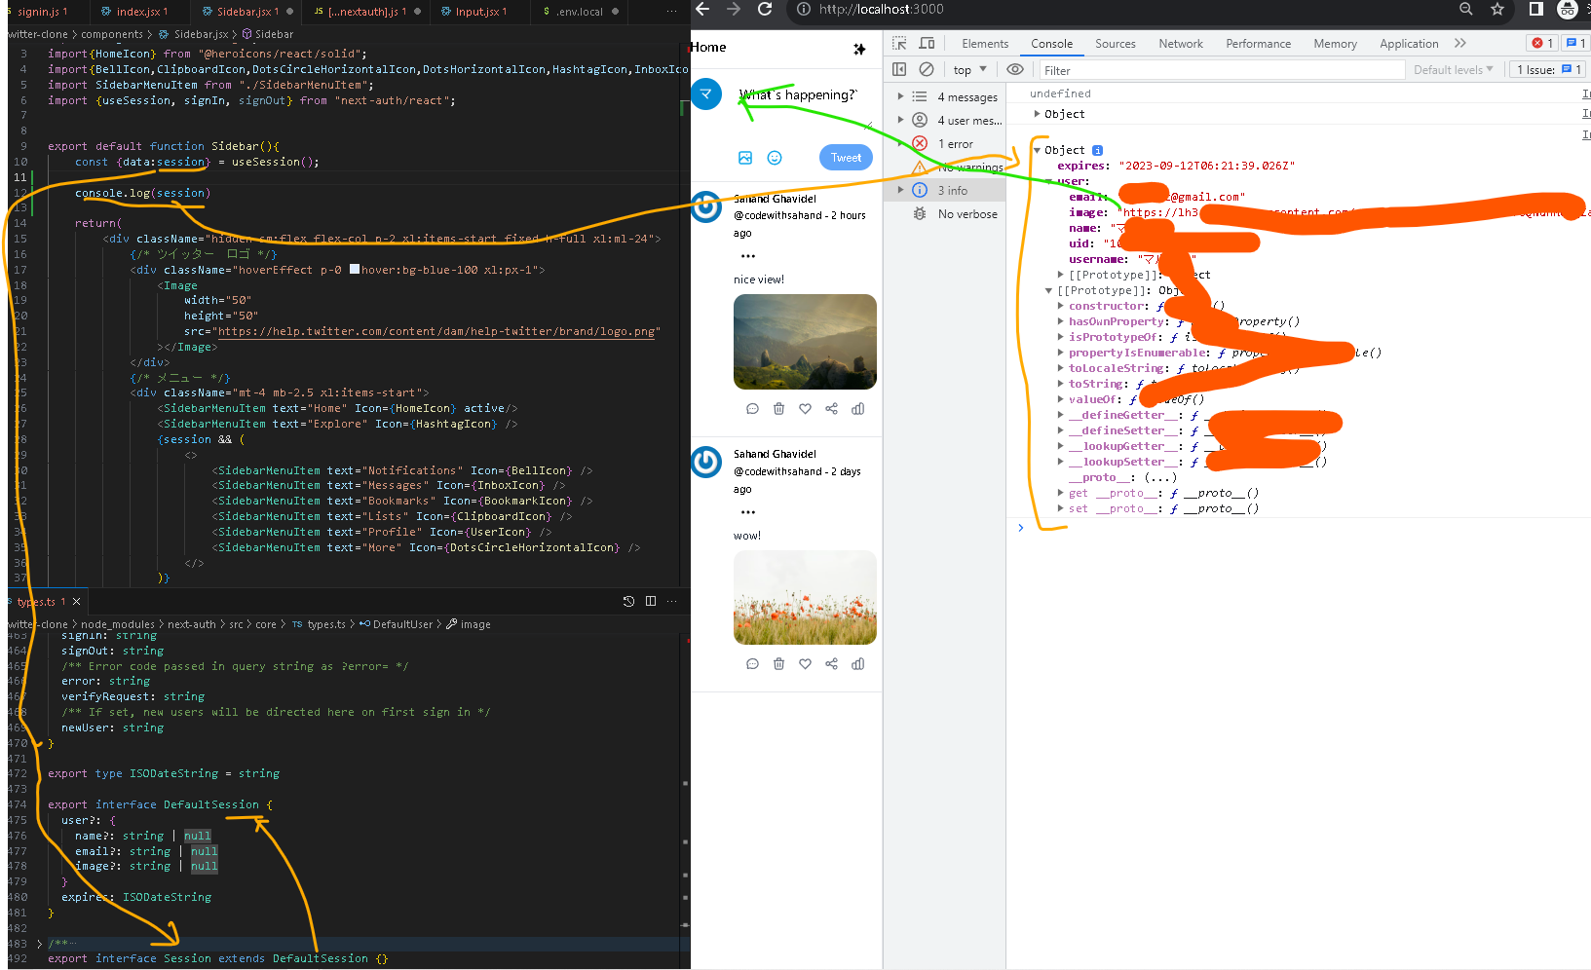1591x970 pixels.
Task: Open stats chart icon on 'wow!' post
Action: (857, 664)
